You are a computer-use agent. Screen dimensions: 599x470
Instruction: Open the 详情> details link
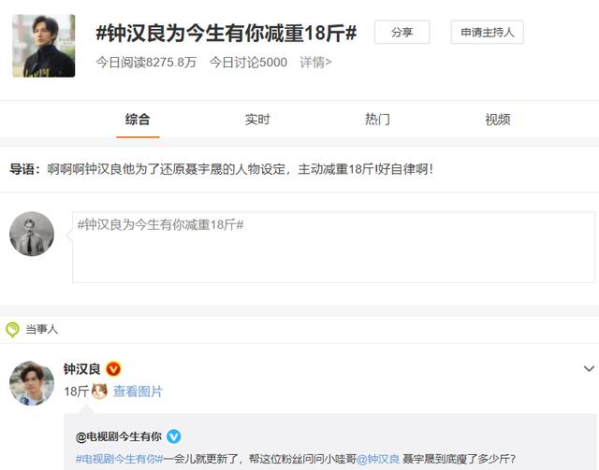click(315, 62)
